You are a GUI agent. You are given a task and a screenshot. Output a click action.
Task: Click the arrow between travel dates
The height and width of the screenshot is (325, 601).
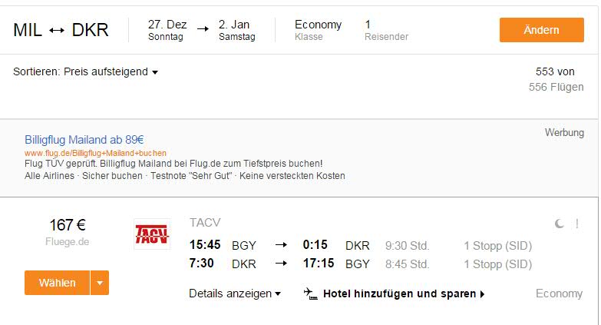click(x=203, y=28)
